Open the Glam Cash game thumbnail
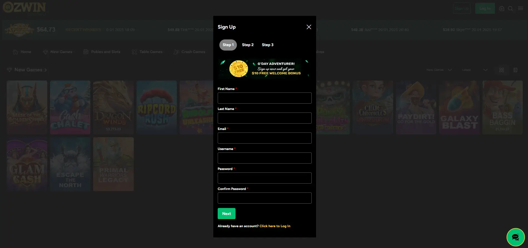 tap(27, 164)
